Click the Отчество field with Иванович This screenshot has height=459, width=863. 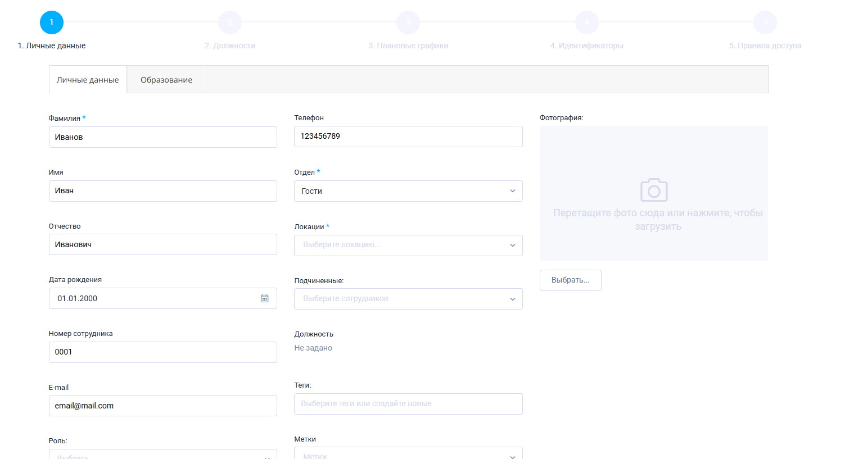[162, 244]
